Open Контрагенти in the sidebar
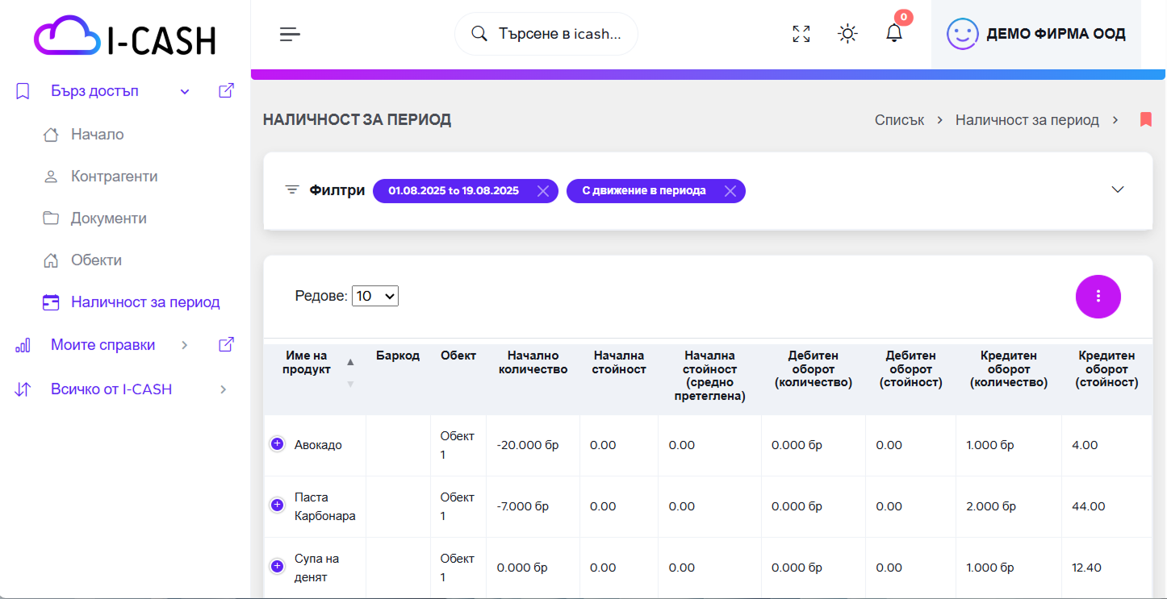 pos(114,177)
